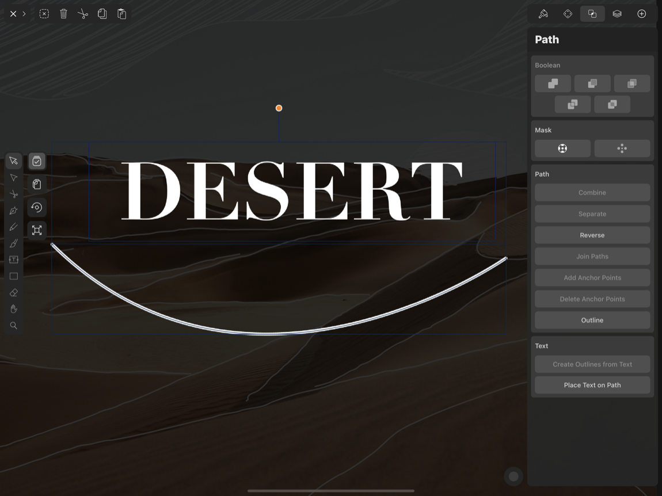Toggle scale mode

tap(37, 230)
